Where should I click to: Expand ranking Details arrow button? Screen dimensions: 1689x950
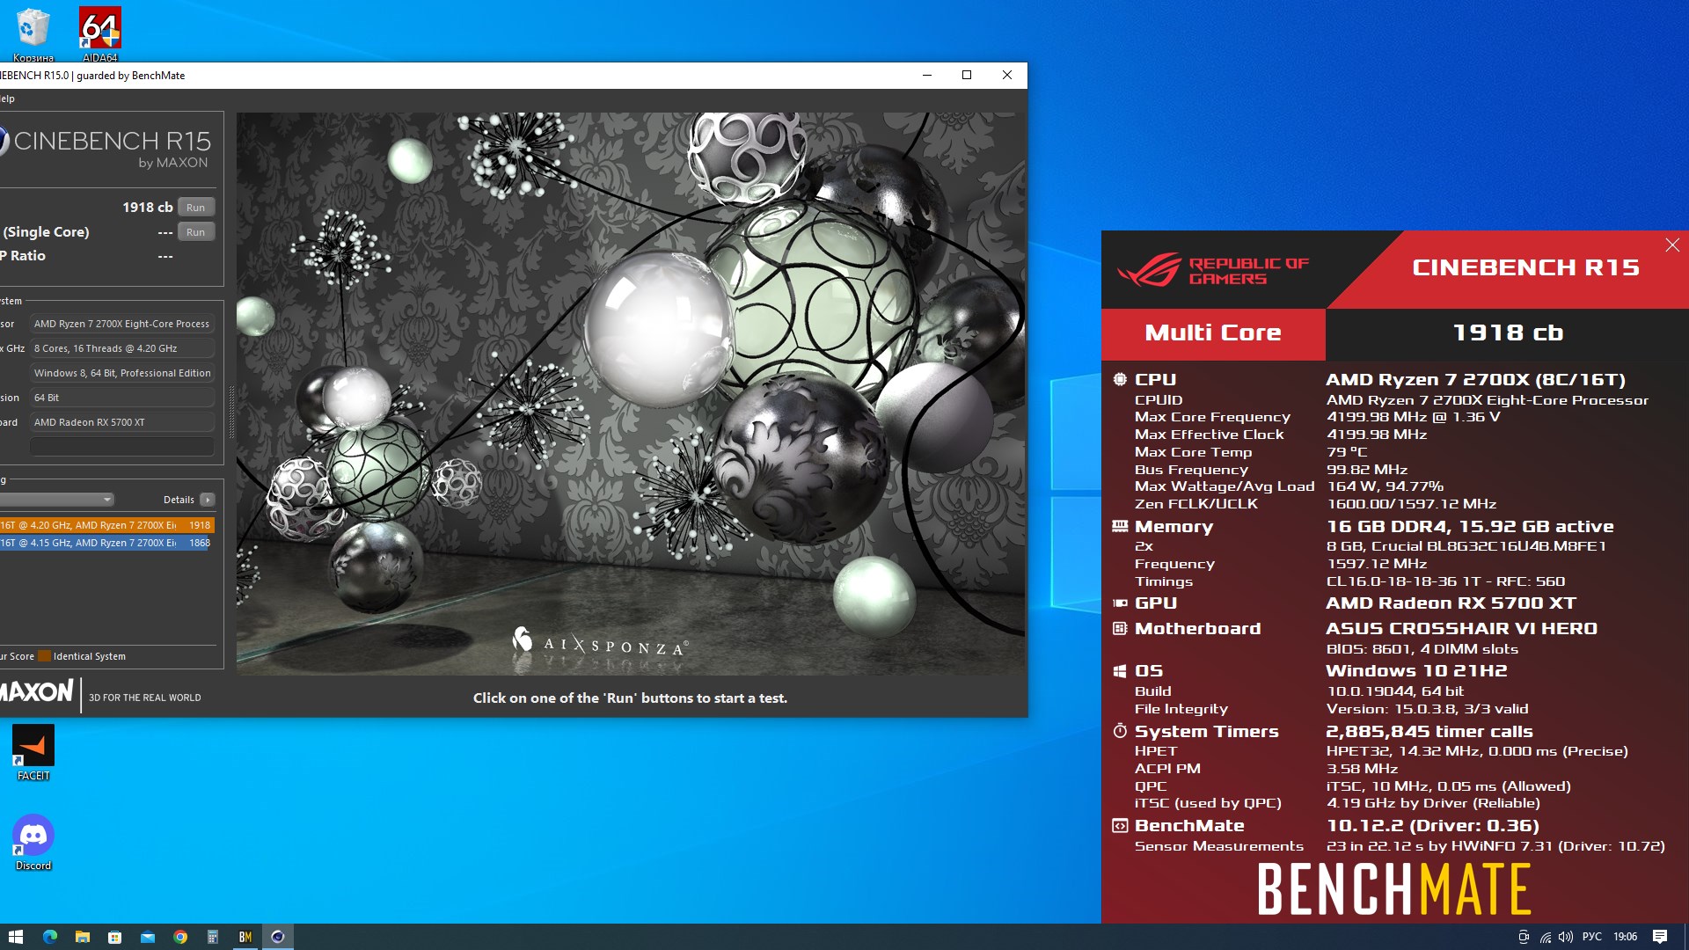[208, 500]
